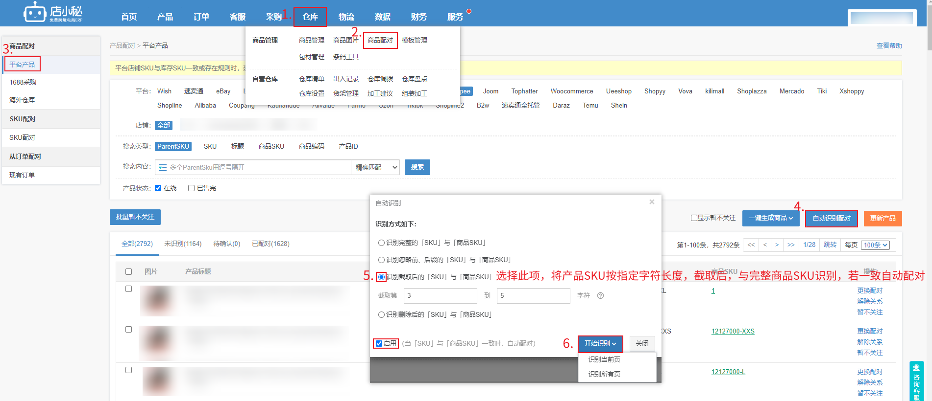The height and width of the screenshot is (401, 932).
Task: Select 识别完整的 SKU 与 商品SKU radio
Action: (x=381, y=243)
